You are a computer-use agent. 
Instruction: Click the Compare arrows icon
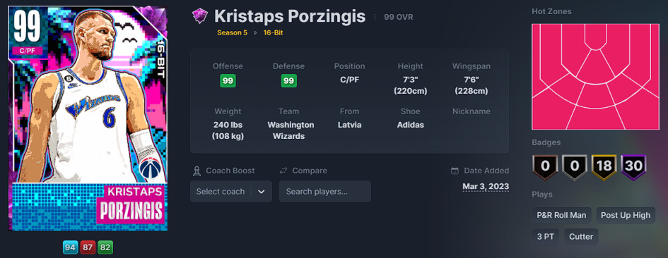click(283, 171)
